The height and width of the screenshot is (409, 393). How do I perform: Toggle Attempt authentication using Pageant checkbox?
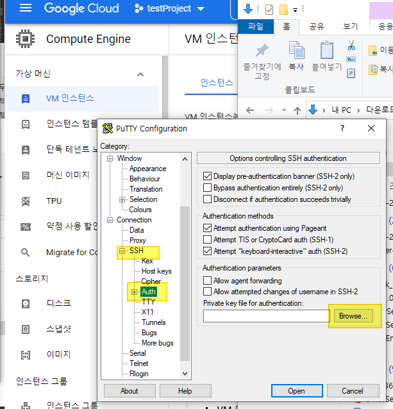207,228
